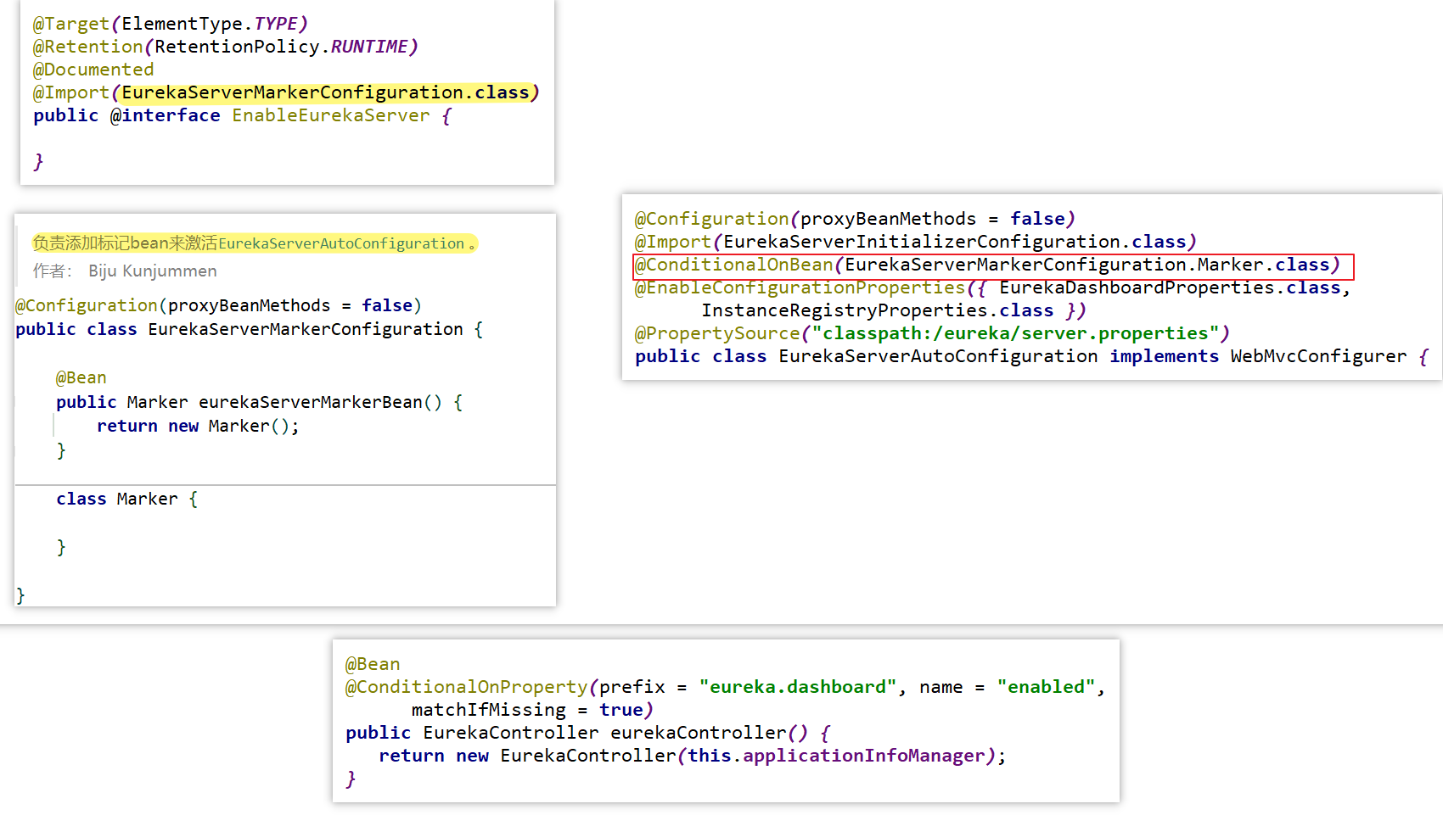
Task: Click the @Target annotation
Action: (x=71, y=24)
